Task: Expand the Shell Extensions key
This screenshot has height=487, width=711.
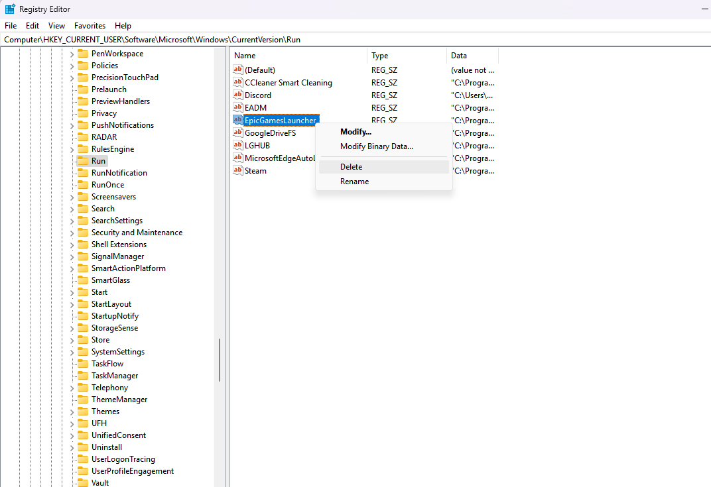Action: tap(72, 244)
